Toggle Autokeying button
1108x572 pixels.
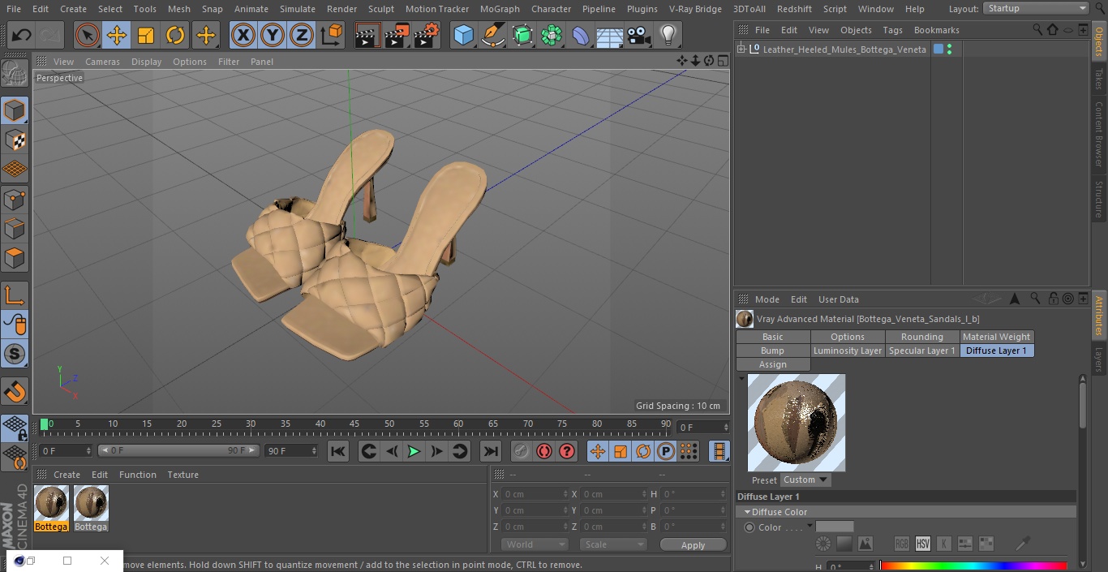(544, 451)
